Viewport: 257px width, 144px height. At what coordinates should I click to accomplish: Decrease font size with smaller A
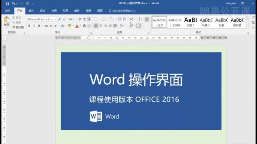(64, 19)
